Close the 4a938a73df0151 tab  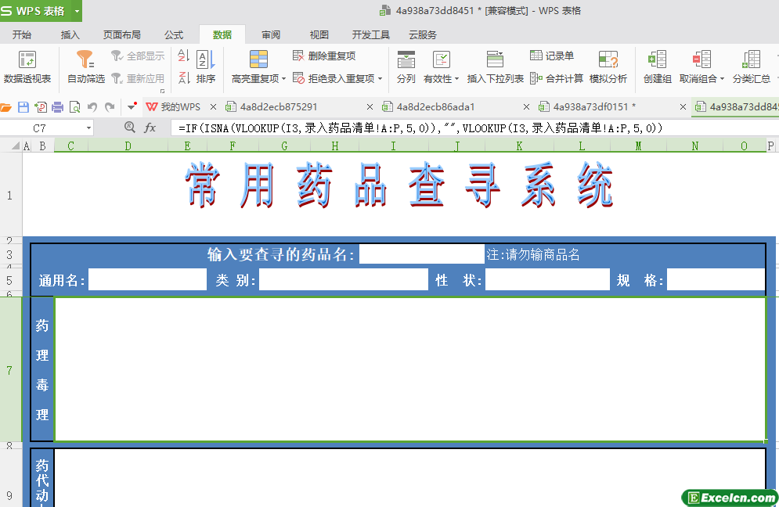tap(683, 106)
